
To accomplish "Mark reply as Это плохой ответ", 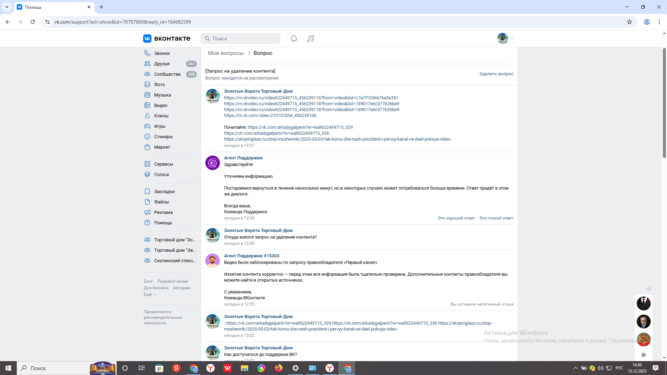I will [496, 218].
